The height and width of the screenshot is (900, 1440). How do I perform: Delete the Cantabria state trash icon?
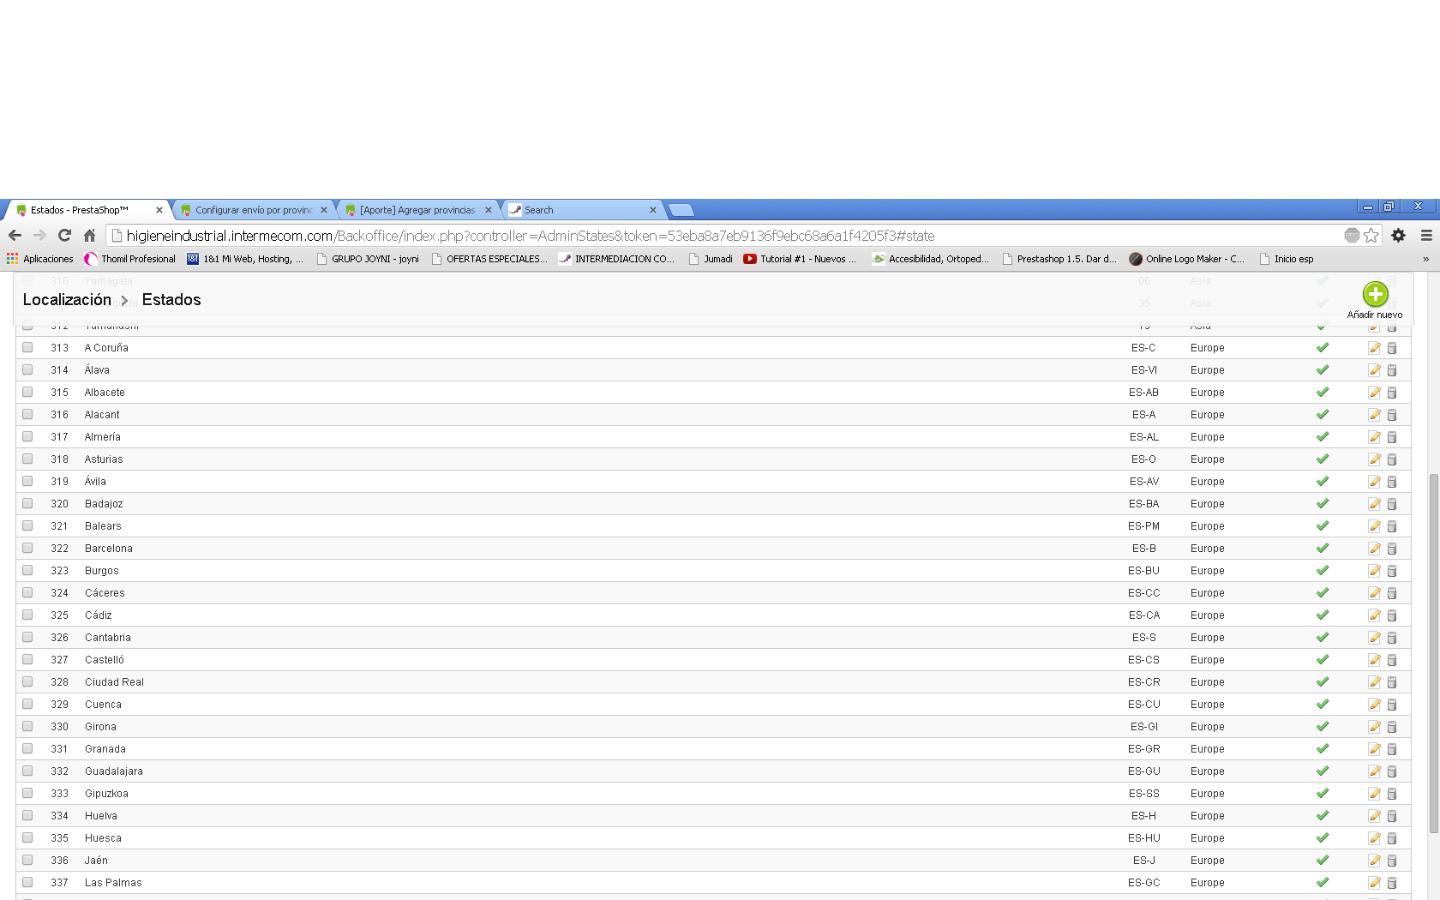(x=1392, y=638)
